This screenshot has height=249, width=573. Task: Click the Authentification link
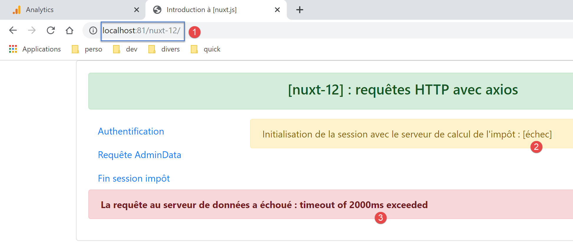coord(131,131)
